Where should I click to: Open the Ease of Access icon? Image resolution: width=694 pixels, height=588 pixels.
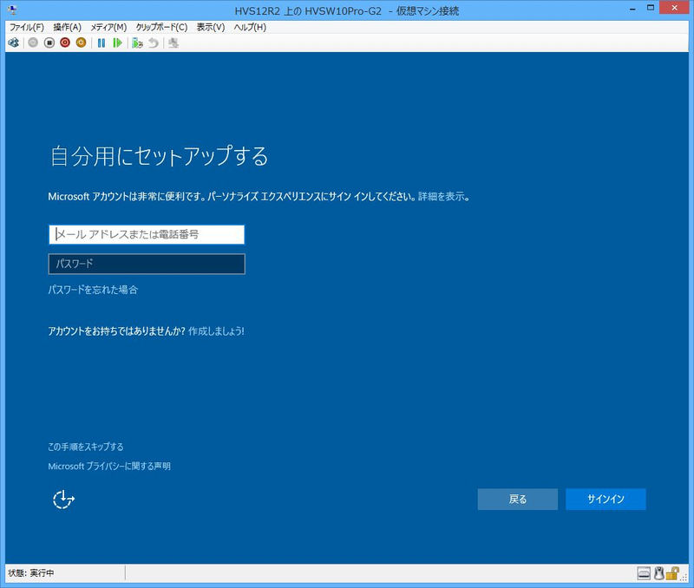63,500
